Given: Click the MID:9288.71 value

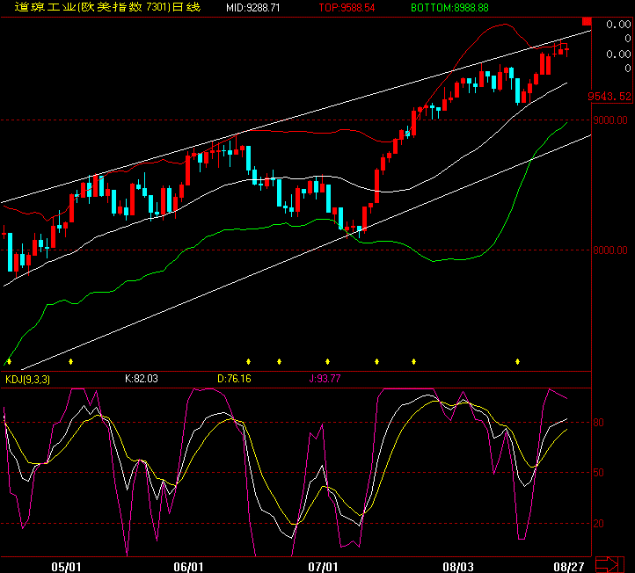Looking at the screenshot, I should click(252, 8).
